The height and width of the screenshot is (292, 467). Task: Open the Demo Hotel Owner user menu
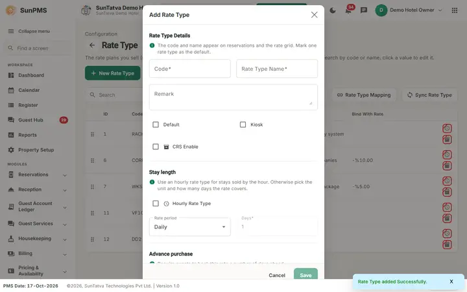coord(409,10)
